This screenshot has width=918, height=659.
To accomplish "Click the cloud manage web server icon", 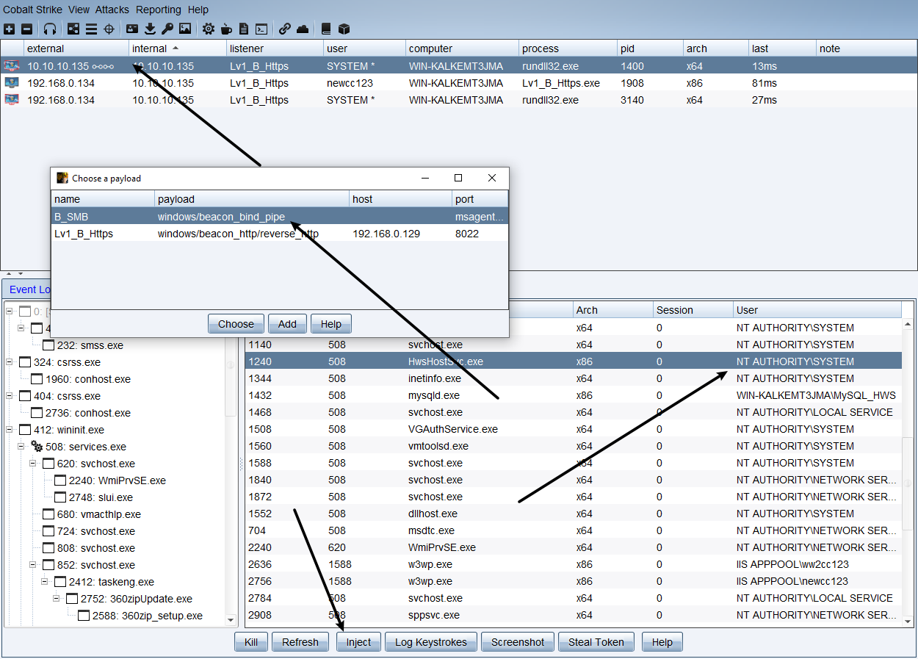I will pos(303,29).
